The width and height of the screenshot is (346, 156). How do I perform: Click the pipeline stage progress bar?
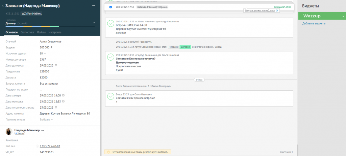pos(50,26)
